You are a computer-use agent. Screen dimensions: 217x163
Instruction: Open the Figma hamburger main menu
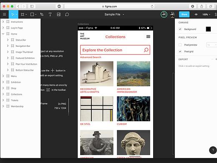pos(5,14)
